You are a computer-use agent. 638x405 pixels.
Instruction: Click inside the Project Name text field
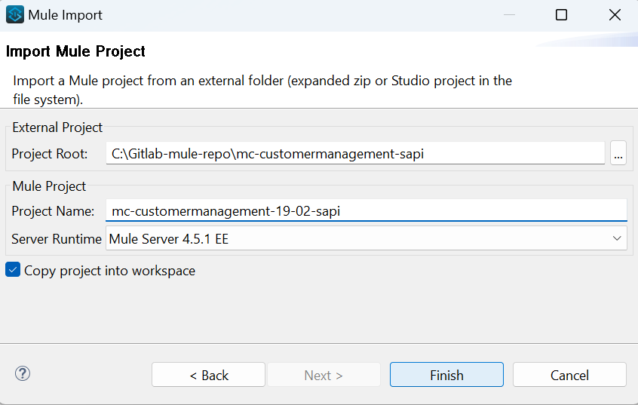coord(366,211)
